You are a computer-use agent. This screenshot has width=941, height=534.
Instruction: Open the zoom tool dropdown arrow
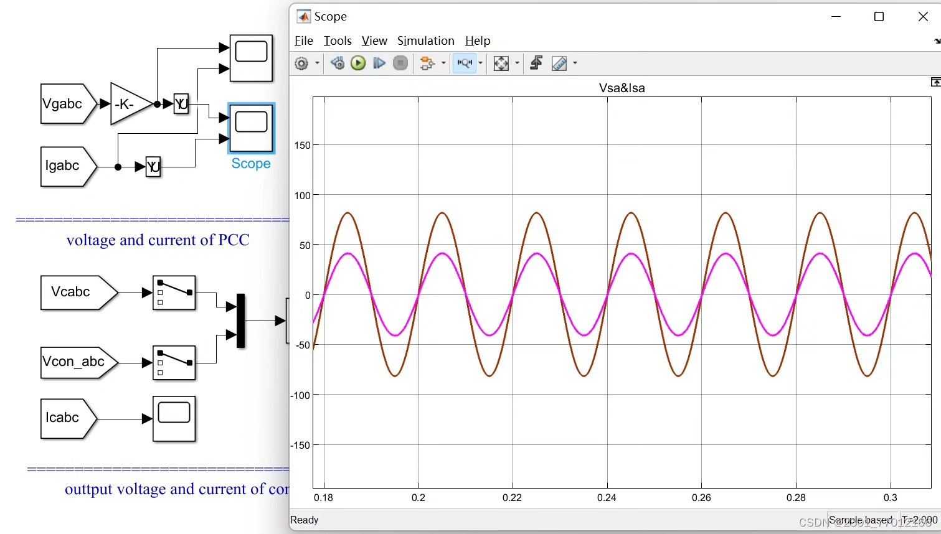(x=480, y=63)
